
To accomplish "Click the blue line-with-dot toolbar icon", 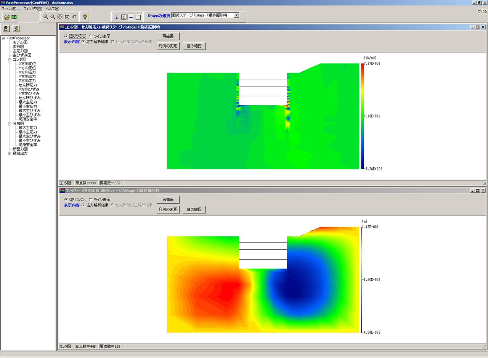I will coord(131,17).
